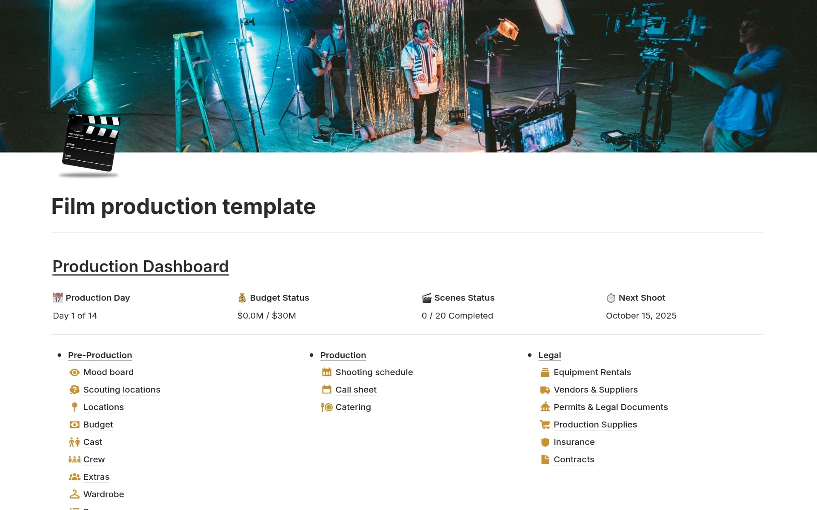Open the Equipment Rentals page

click(x=592, y=373)
